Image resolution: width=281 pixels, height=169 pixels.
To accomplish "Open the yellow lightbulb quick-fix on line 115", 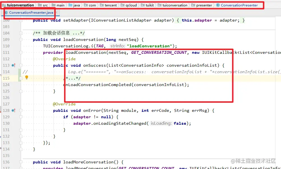I will point(27,77).
